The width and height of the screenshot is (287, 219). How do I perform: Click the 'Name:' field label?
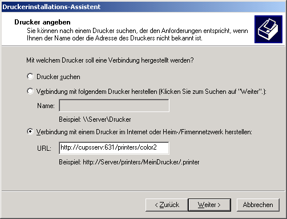(x=46, y=106)
